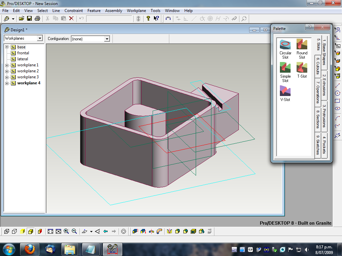The width and height of the screenshot is (342, 256).
Task: Open the Configuration dropdown showing (none)
Action: [107, 38]
